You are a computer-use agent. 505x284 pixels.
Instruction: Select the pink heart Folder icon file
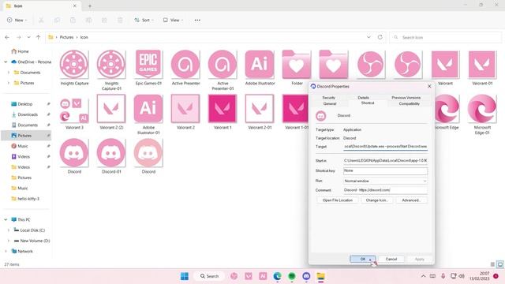pyautogui.click(x=297, y=68)
